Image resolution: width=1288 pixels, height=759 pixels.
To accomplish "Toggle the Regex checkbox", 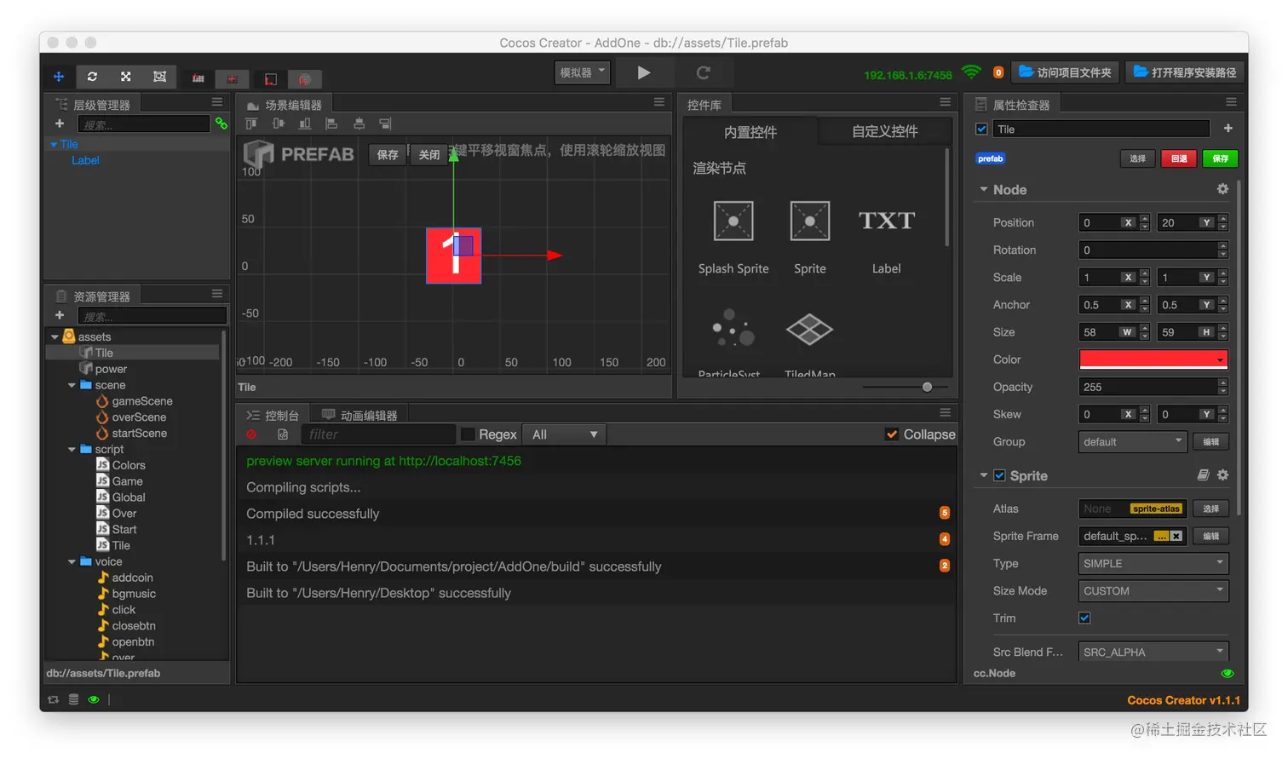I will click(468, 434).
